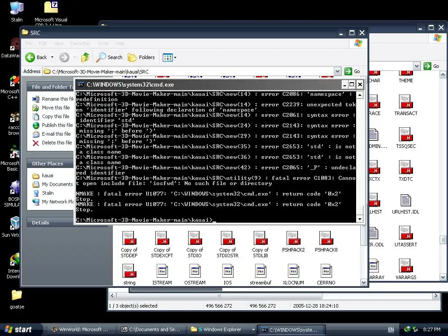The height and width of the screenshot is (336, 448).
Task: Open the File menu in SRC window
Action: click(28, 43)
